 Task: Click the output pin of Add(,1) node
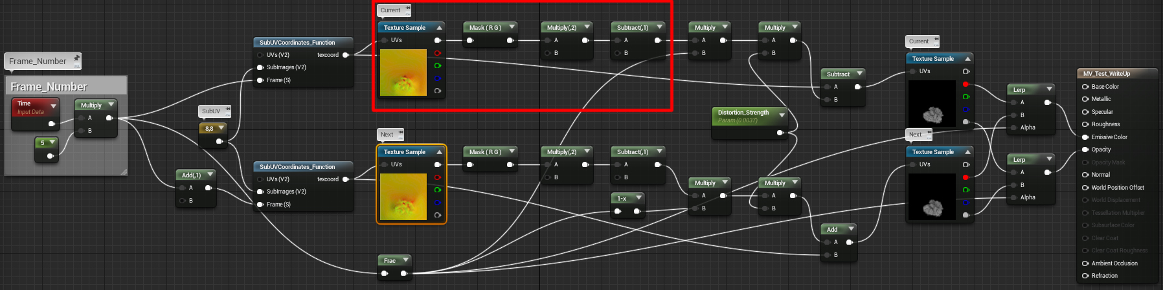[x=209, y=188]
